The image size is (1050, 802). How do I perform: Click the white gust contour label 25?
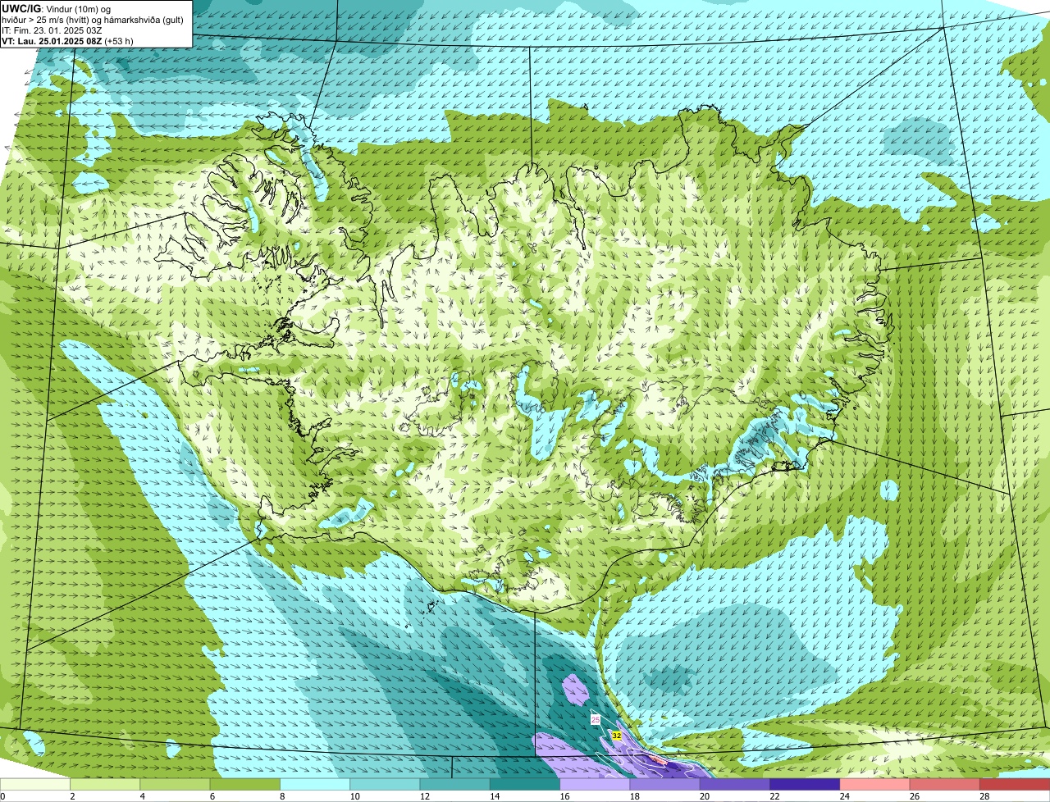tap(596, 719)
